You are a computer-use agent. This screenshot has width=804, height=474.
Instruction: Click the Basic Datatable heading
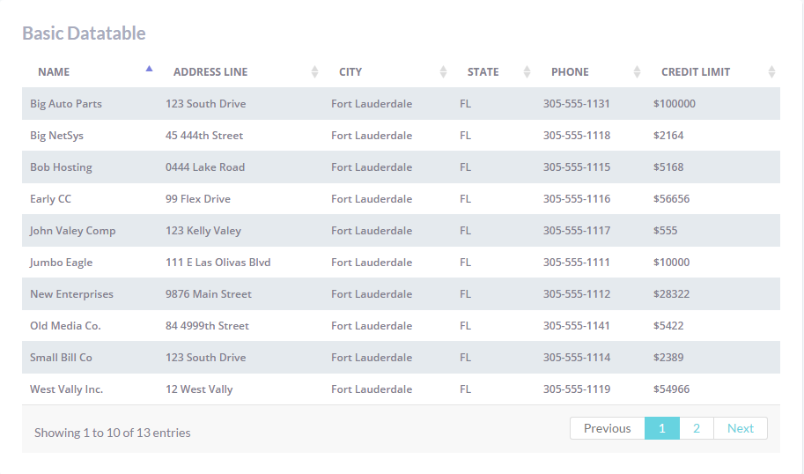coord(84,33)
